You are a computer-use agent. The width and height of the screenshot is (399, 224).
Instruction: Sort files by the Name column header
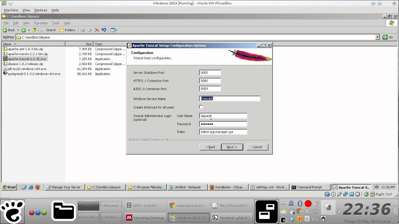pyautogui.click(x=33, y=44)
